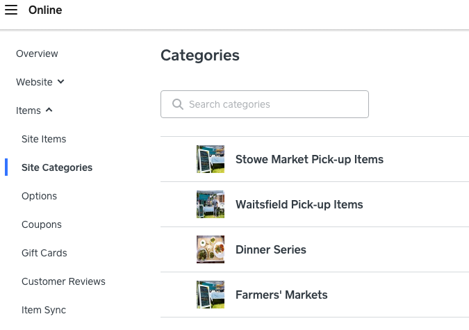
Task: Expand the Website submenu chevron
Action: coord(61,82)
